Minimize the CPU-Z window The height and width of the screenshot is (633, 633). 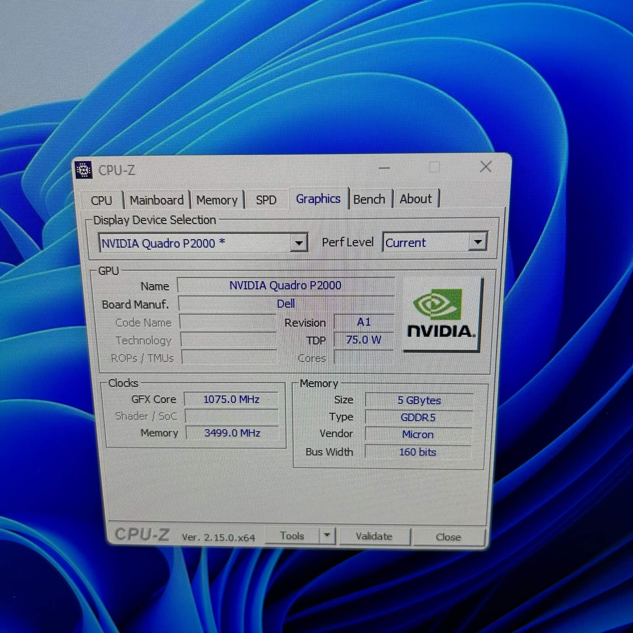(x=384, y=168)
